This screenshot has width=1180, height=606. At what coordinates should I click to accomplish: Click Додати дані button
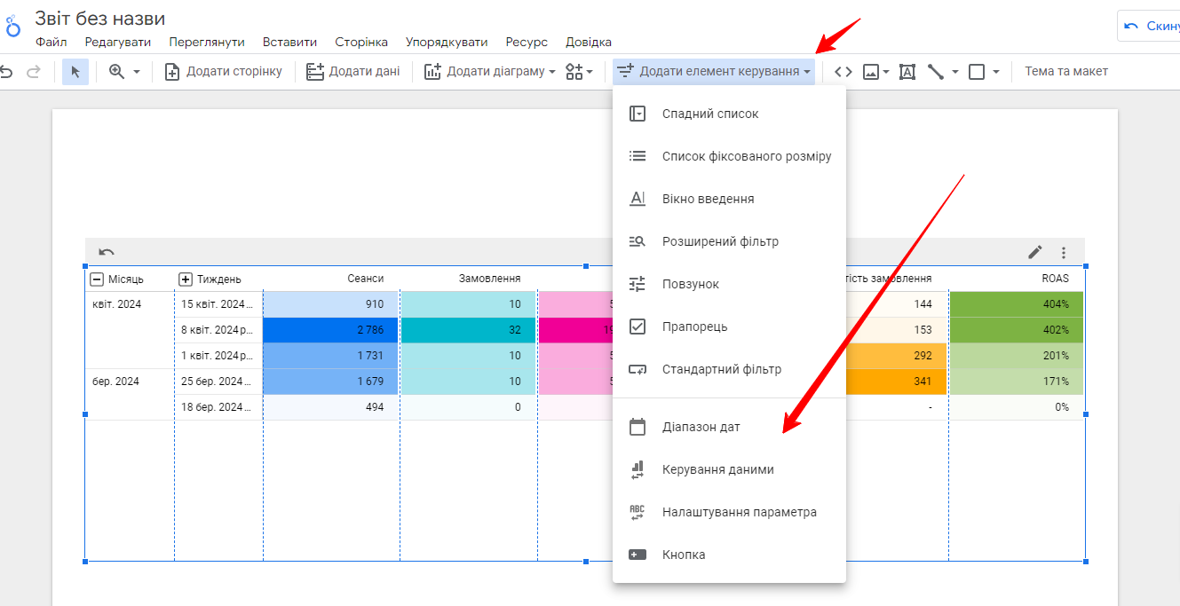click(x=352, y=72)
